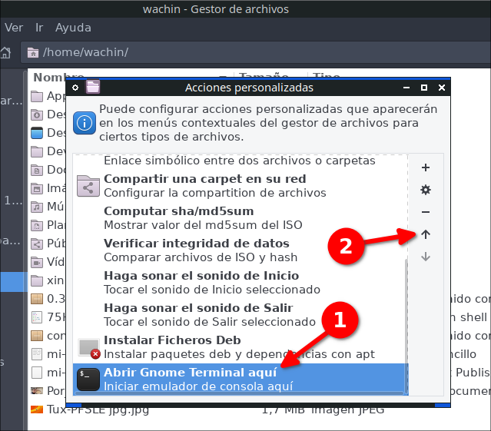Open window menu icon of Acciones personalizadas
This screenshot has width=491, height=431.
pyautogui.click(x=75, y=88)
